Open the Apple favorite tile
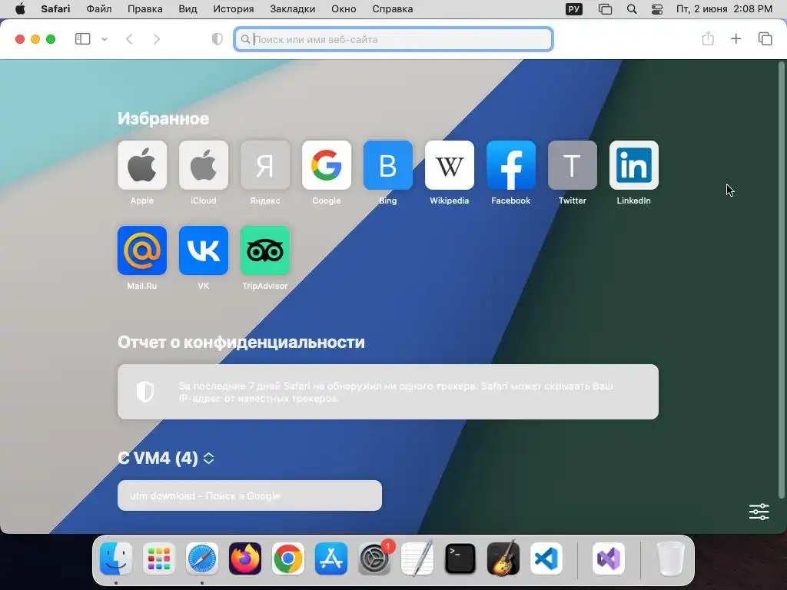The width and height of the screenshot is (787, 590). pyautogui.click(x=142, y=165)
